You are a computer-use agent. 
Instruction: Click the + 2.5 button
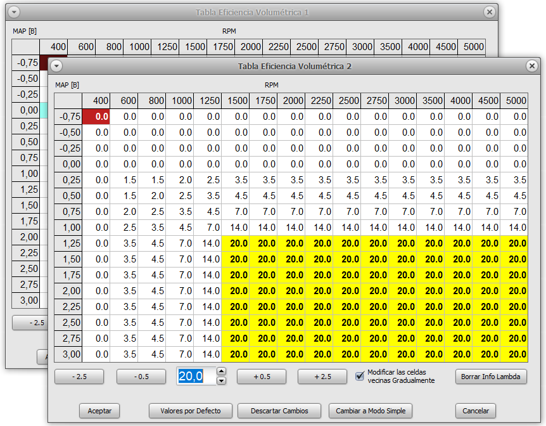point(322,377)
